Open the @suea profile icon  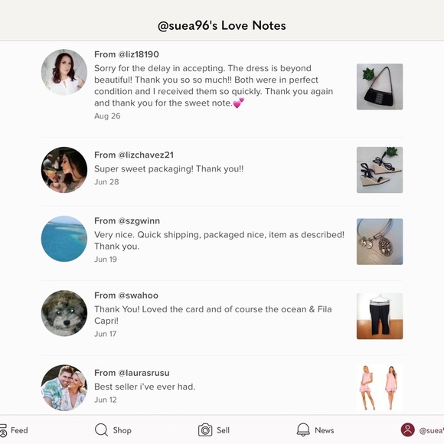407,430
